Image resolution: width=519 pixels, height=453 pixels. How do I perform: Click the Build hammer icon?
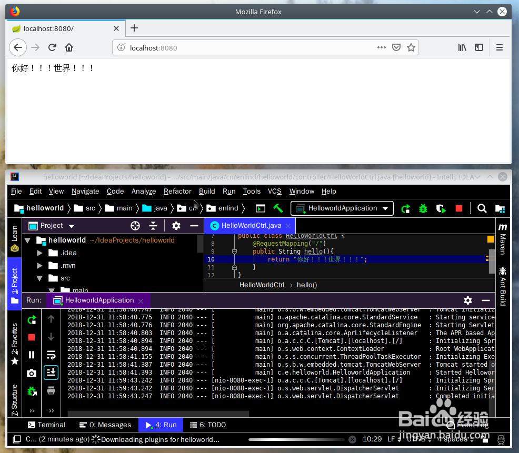pos(278,208)
